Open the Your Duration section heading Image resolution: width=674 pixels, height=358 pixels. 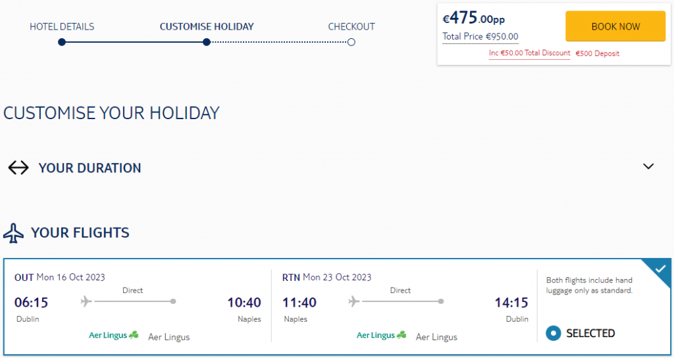(x=90, y=168)
